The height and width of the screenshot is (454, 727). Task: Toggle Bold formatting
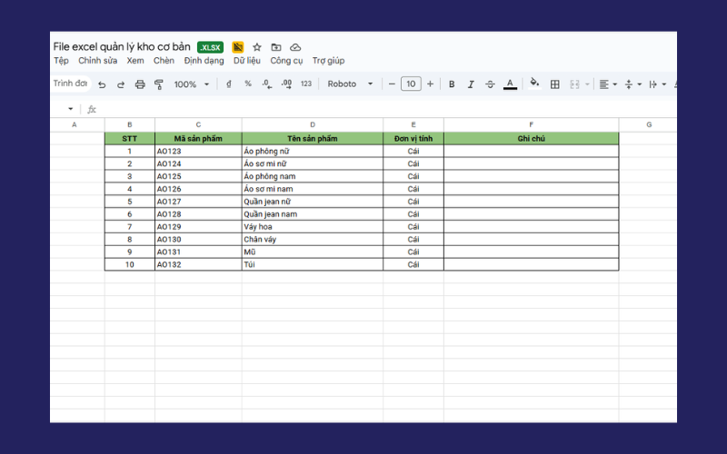click(x=452, y=84)
